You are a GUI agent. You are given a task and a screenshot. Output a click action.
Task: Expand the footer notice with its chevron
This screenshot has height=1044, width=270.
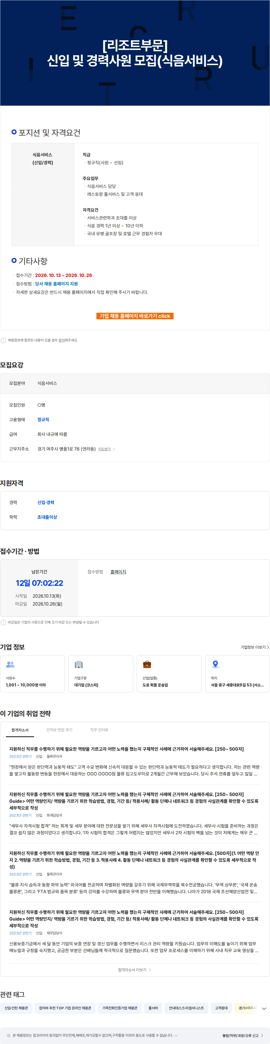176,1035
